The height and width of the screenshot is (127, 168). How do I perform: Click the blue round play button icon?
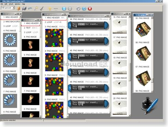pyautogui.click(x=64, y=9)
